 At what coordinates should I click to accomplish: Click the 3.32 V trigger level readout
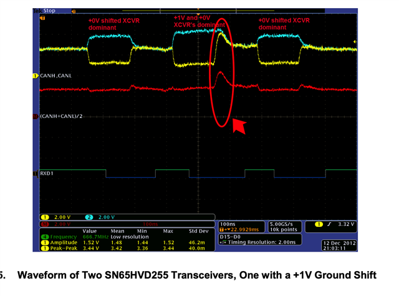pos(346,224)
